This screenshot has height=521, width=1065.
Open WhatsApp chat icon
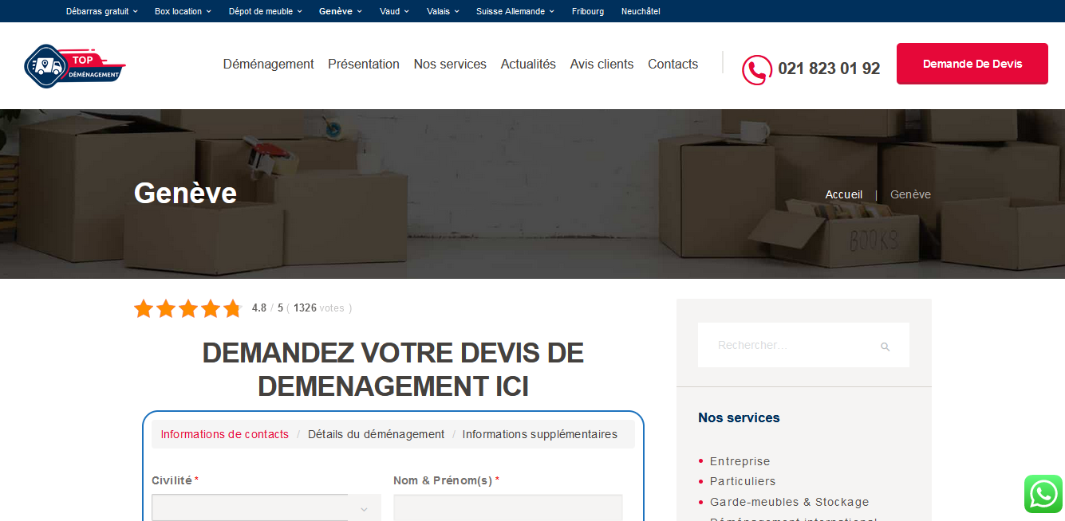[1043, 494]
